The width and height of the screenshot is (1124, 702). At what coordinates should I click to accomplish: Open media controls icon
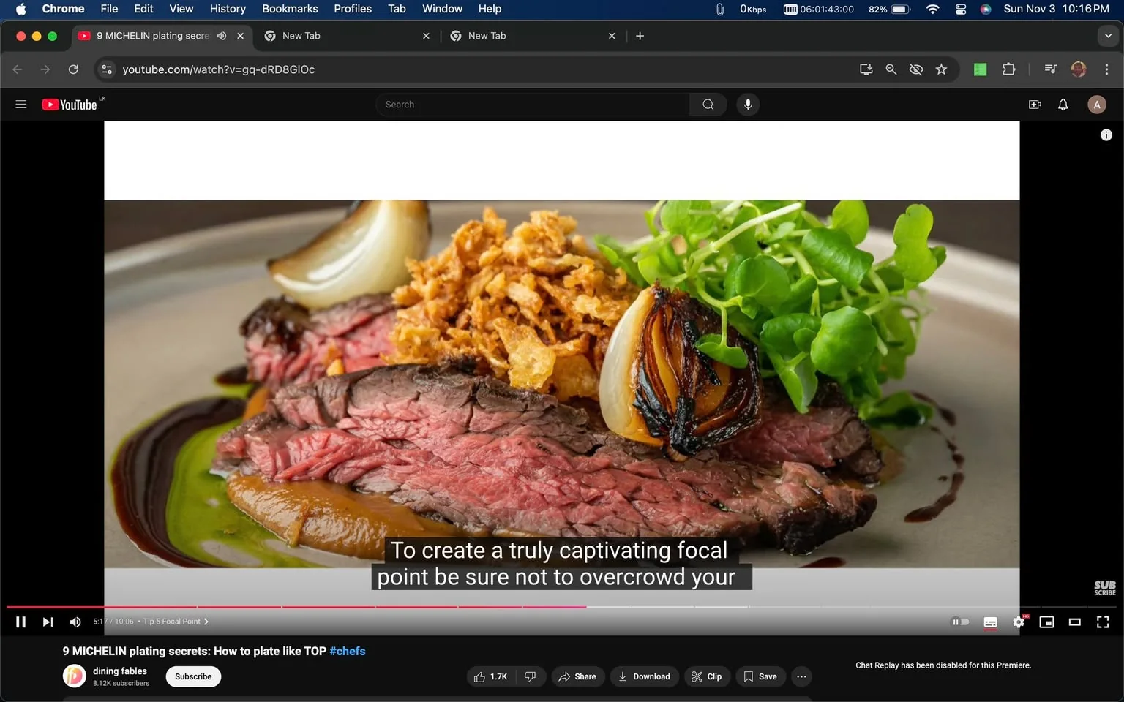1051,69
